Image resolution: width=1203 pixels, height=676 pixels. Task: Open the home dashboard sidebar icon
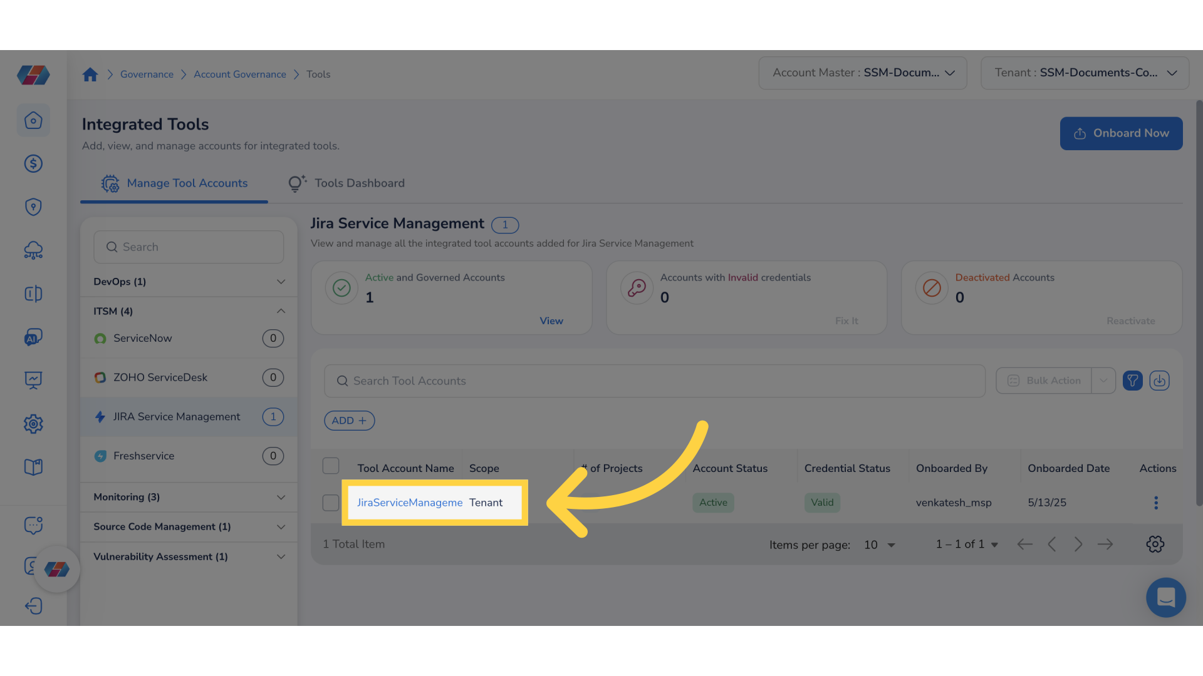click(x=33, y=120)
